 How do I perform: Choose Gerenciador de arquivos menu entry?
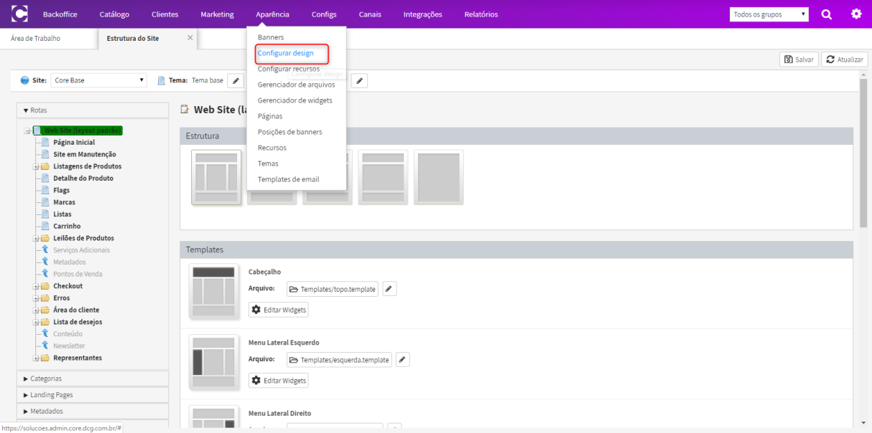pos(297,85)
